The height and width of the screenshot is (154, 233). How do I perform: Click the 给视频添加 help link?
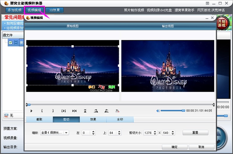click(x=15, y=28)
